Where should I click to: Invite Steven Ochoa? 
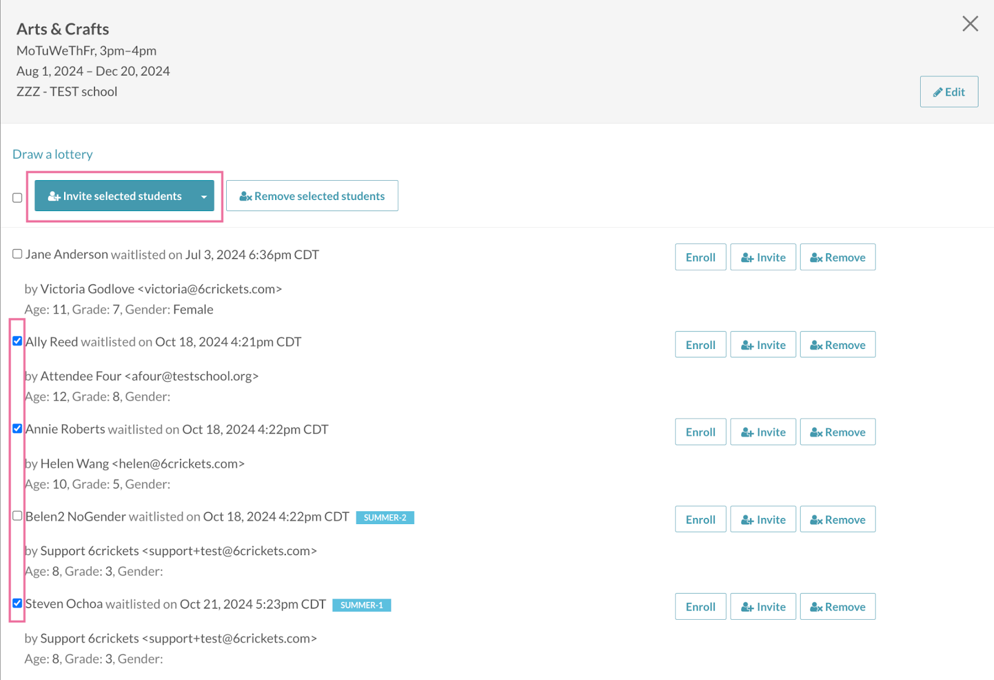click(763, 607)
